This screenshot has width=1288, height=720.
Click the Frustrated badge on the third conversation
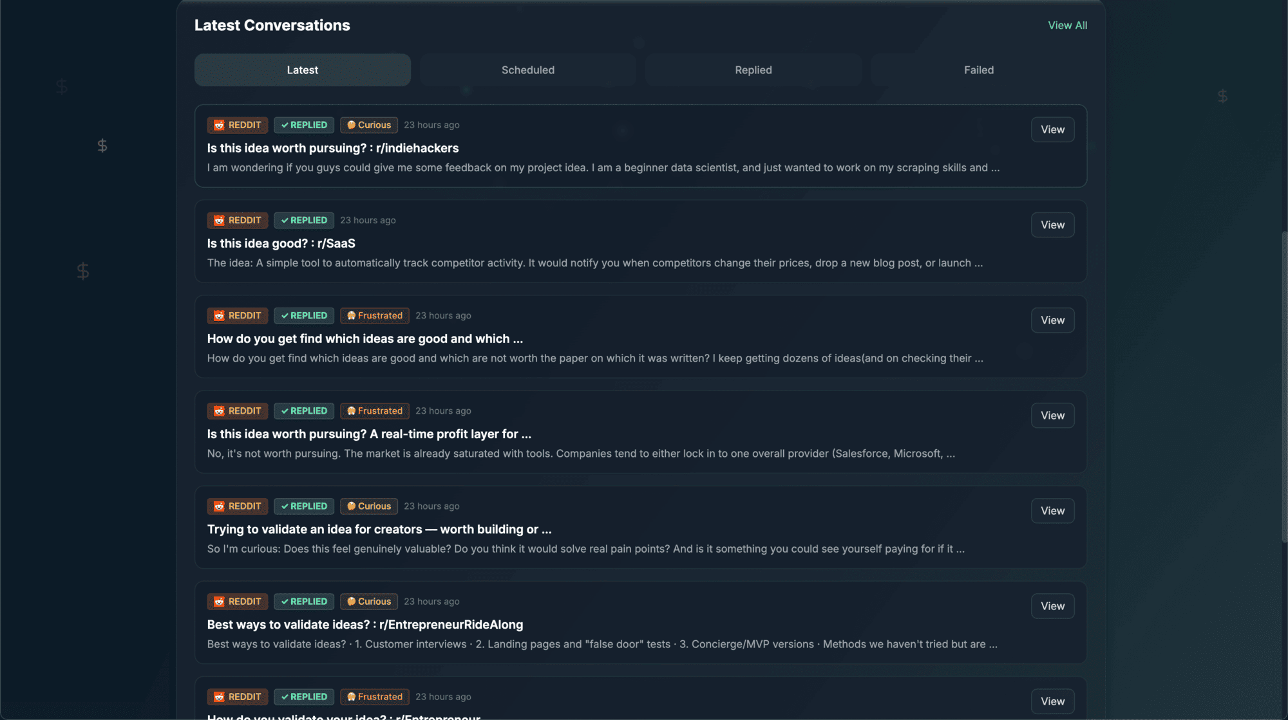[374, 315]
